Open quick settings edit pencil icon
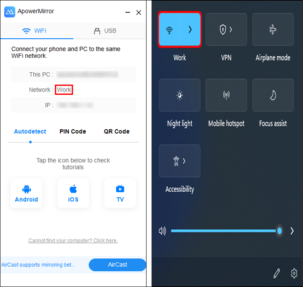 pos(277,273)
